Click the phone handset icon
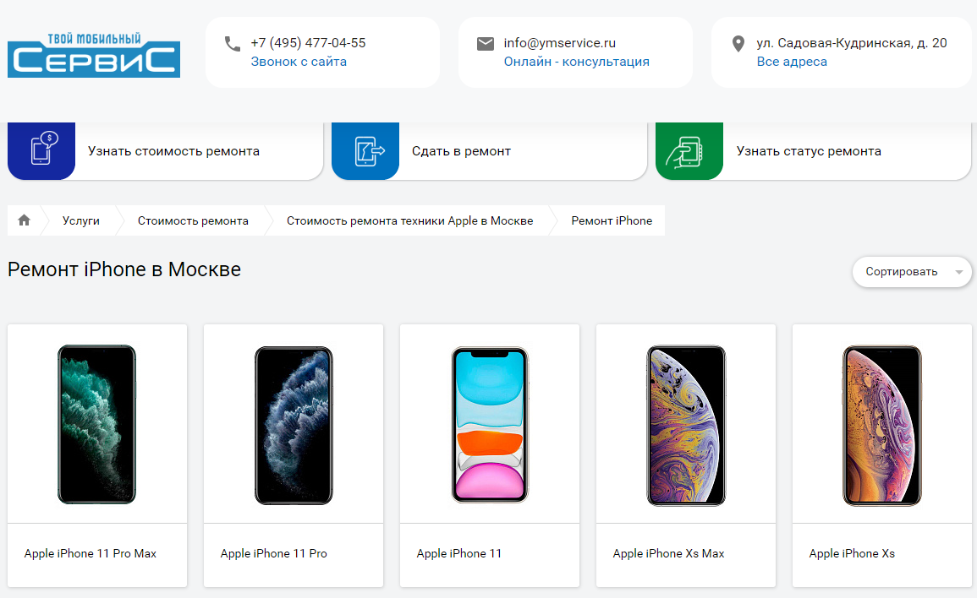The height and width of the screenshot is (598, 977). pyautogui.click(x=233, y=44)
